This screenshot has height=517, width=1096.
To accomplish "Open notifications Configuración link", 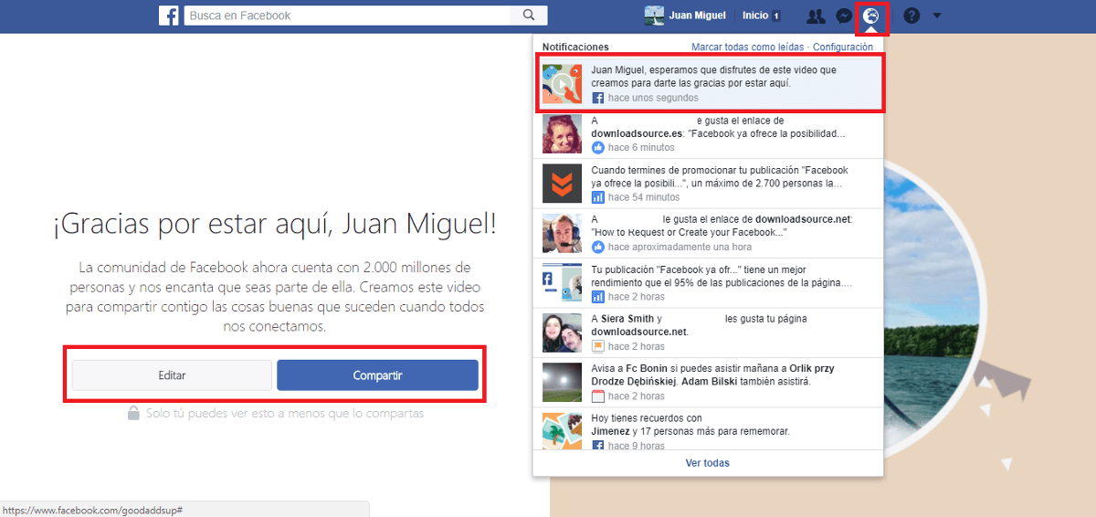I will click(x=843, y=47).
